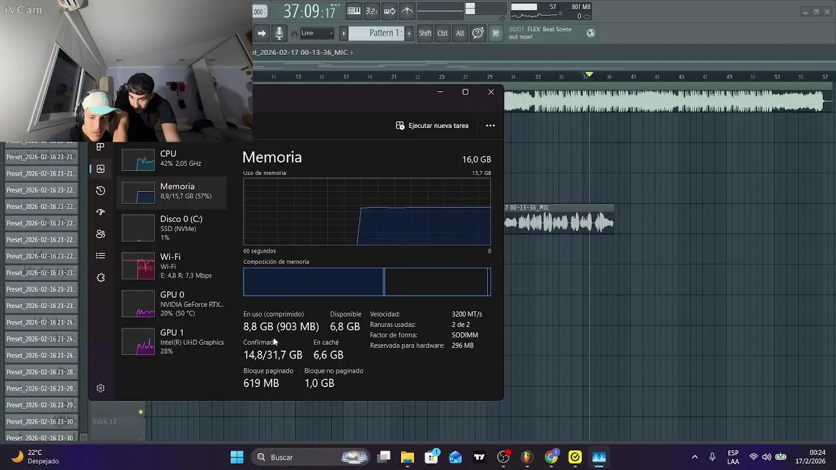The image size is (836, 470).
Task: Click the arrow left of Pattern 1
Action: coord(344,33)
